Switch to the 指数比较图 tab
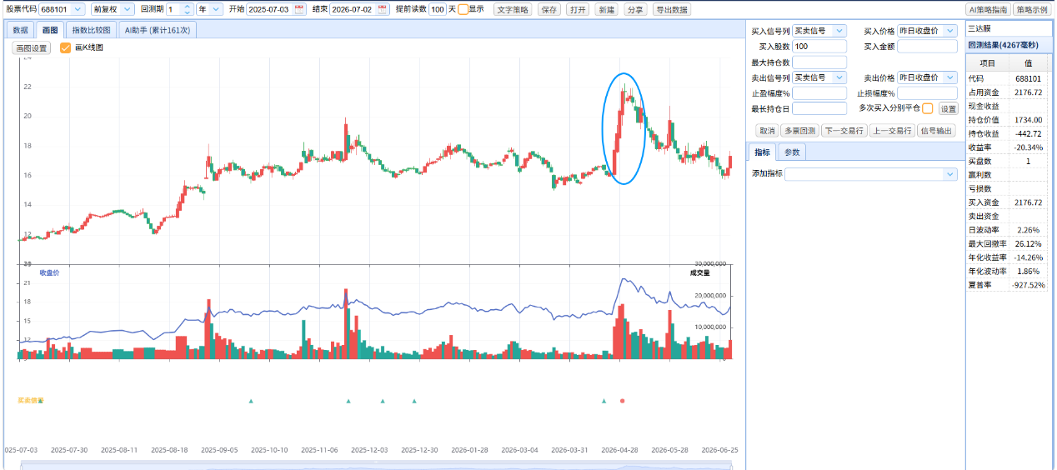 tap(91, 30)
